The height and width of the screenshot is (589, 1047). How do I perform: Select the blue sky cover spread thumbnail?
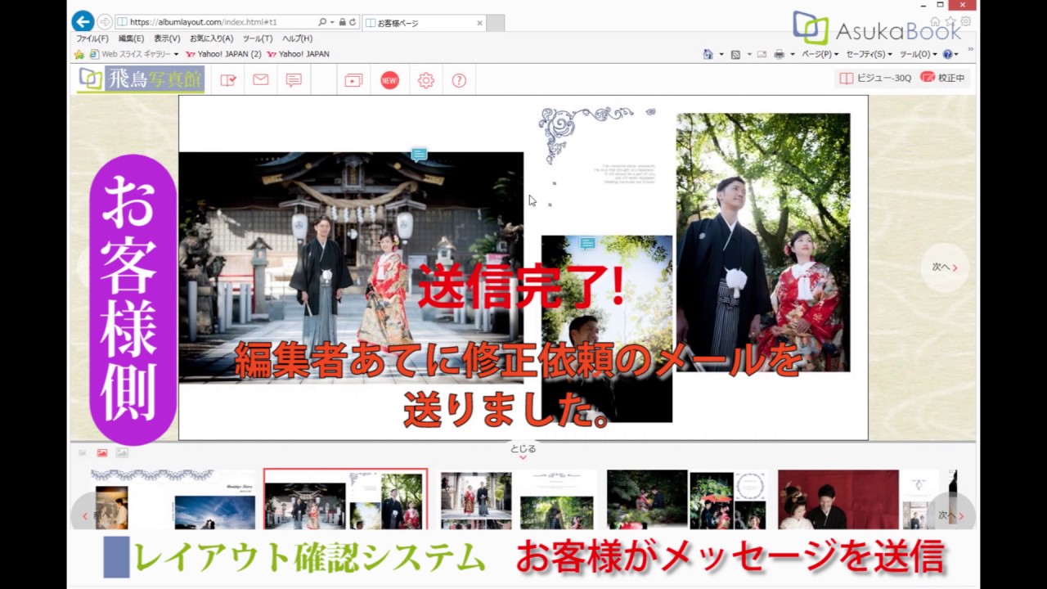[173, 499]
